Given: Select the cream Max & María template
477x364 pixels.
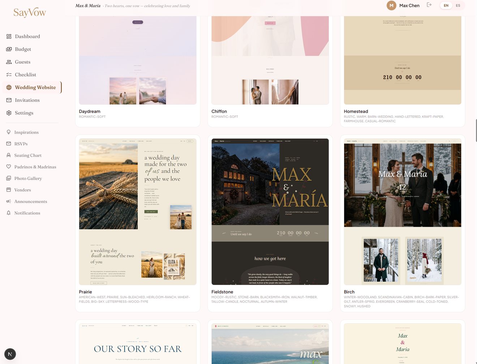Looking at the screenshot, I should (x=403, y=343).
